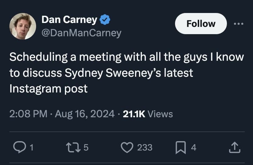Open Dan Carney's profile picture

[x=23, y=26]
